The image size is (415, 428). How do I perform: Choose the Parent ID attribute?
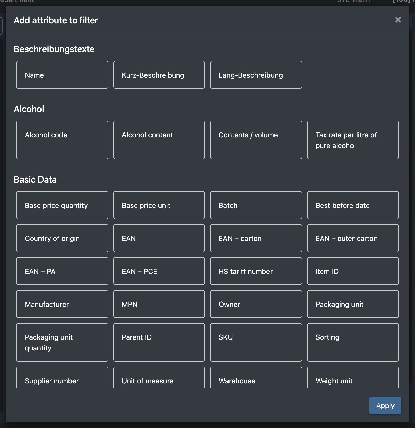[x=159, y=342]
